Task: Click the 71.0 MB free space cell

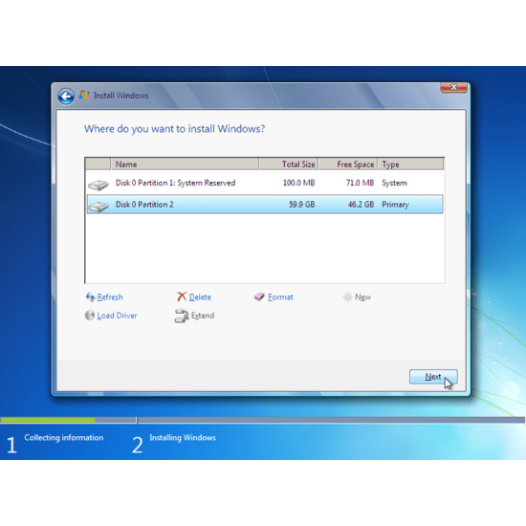Action: (360, 183)
